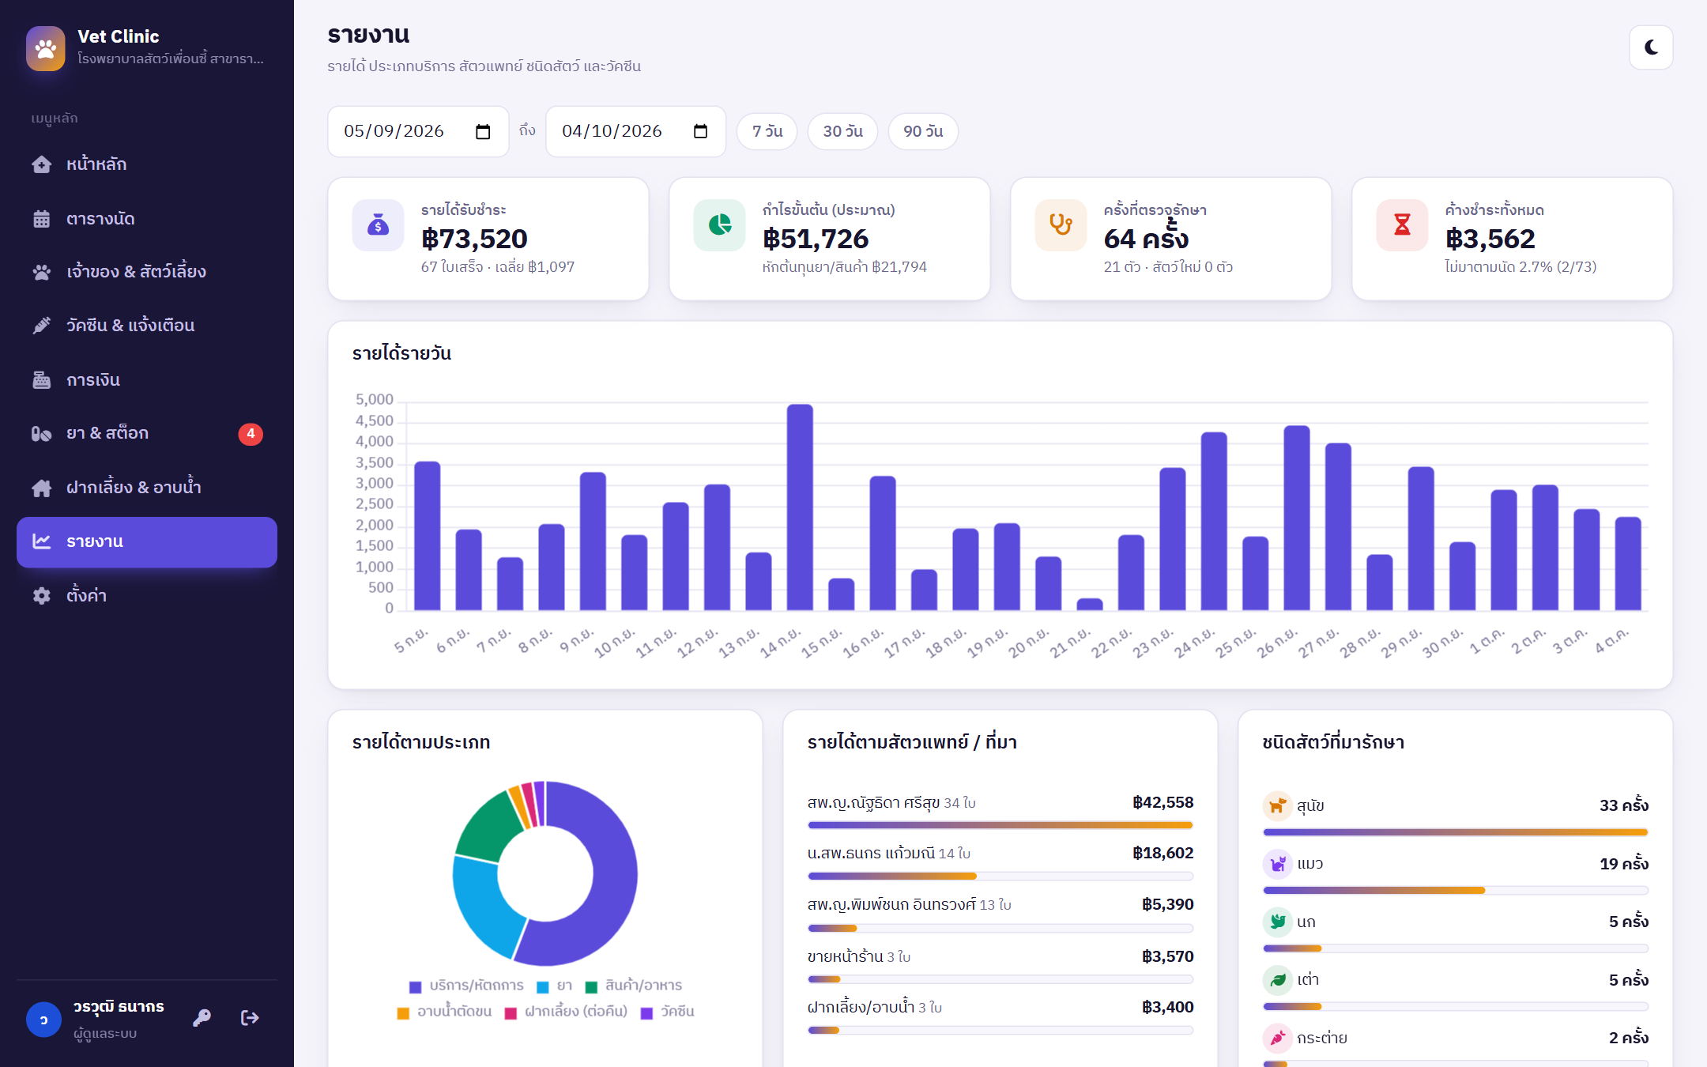Open calendar picker for end date 04/10/2026

pos(701,132)
